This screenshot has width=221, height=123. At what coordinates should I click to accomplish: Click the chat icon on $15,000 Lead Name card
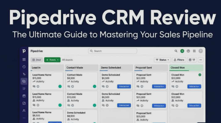point(34,86)
